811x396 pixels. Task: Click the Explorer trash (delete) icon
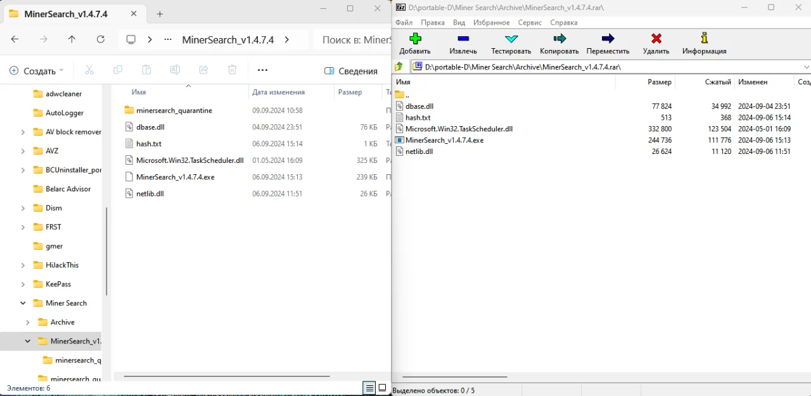point(233,70)
